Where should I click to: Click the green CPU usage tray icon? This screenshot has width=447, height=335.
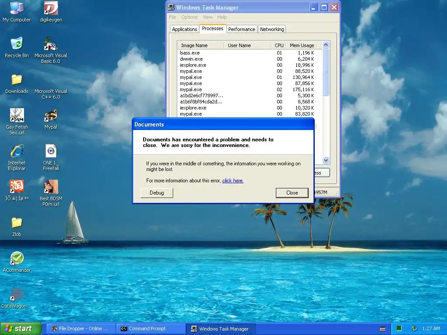point(399,328)
